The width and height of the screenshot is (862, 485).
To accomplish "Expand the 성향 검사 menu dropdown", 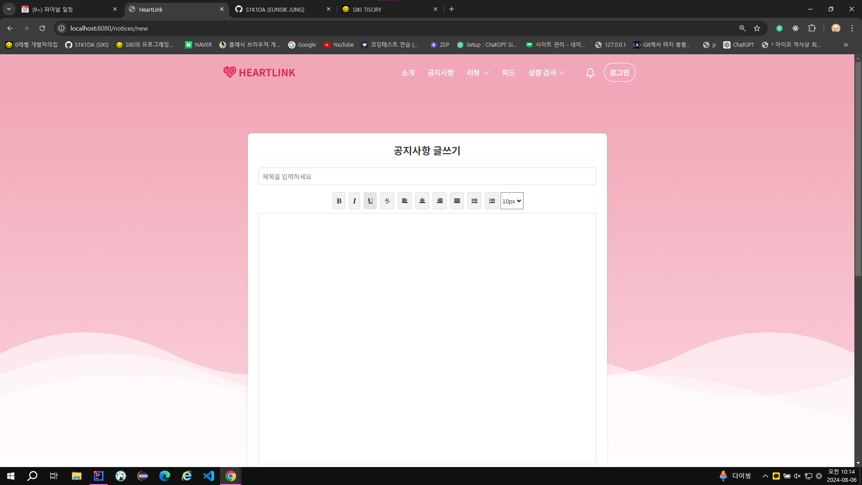I will (x=546, y=73).
